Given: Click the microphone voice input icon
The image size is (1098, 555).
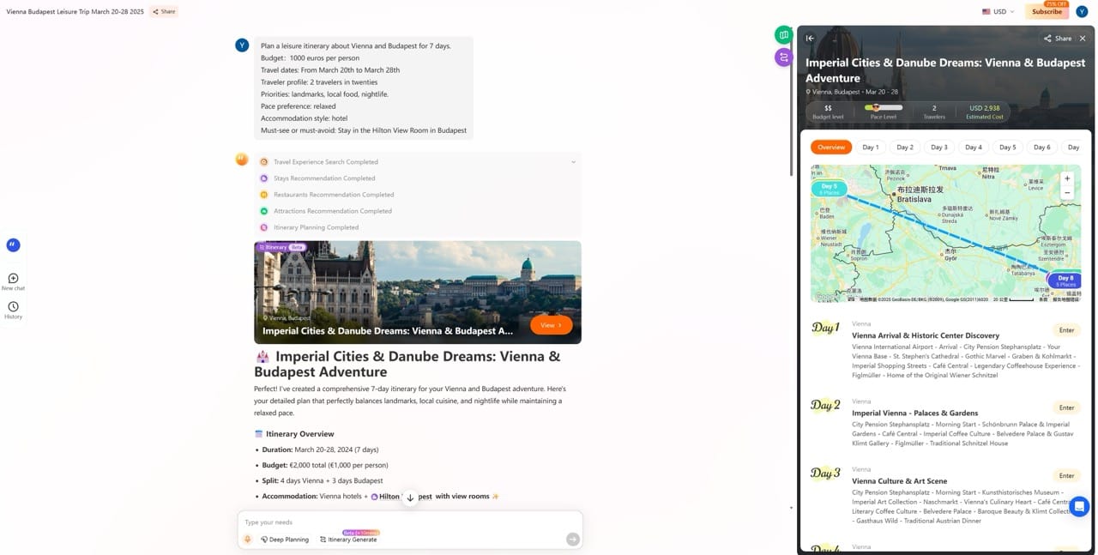Looking at the screenshot, I should (x=248, y=540).
